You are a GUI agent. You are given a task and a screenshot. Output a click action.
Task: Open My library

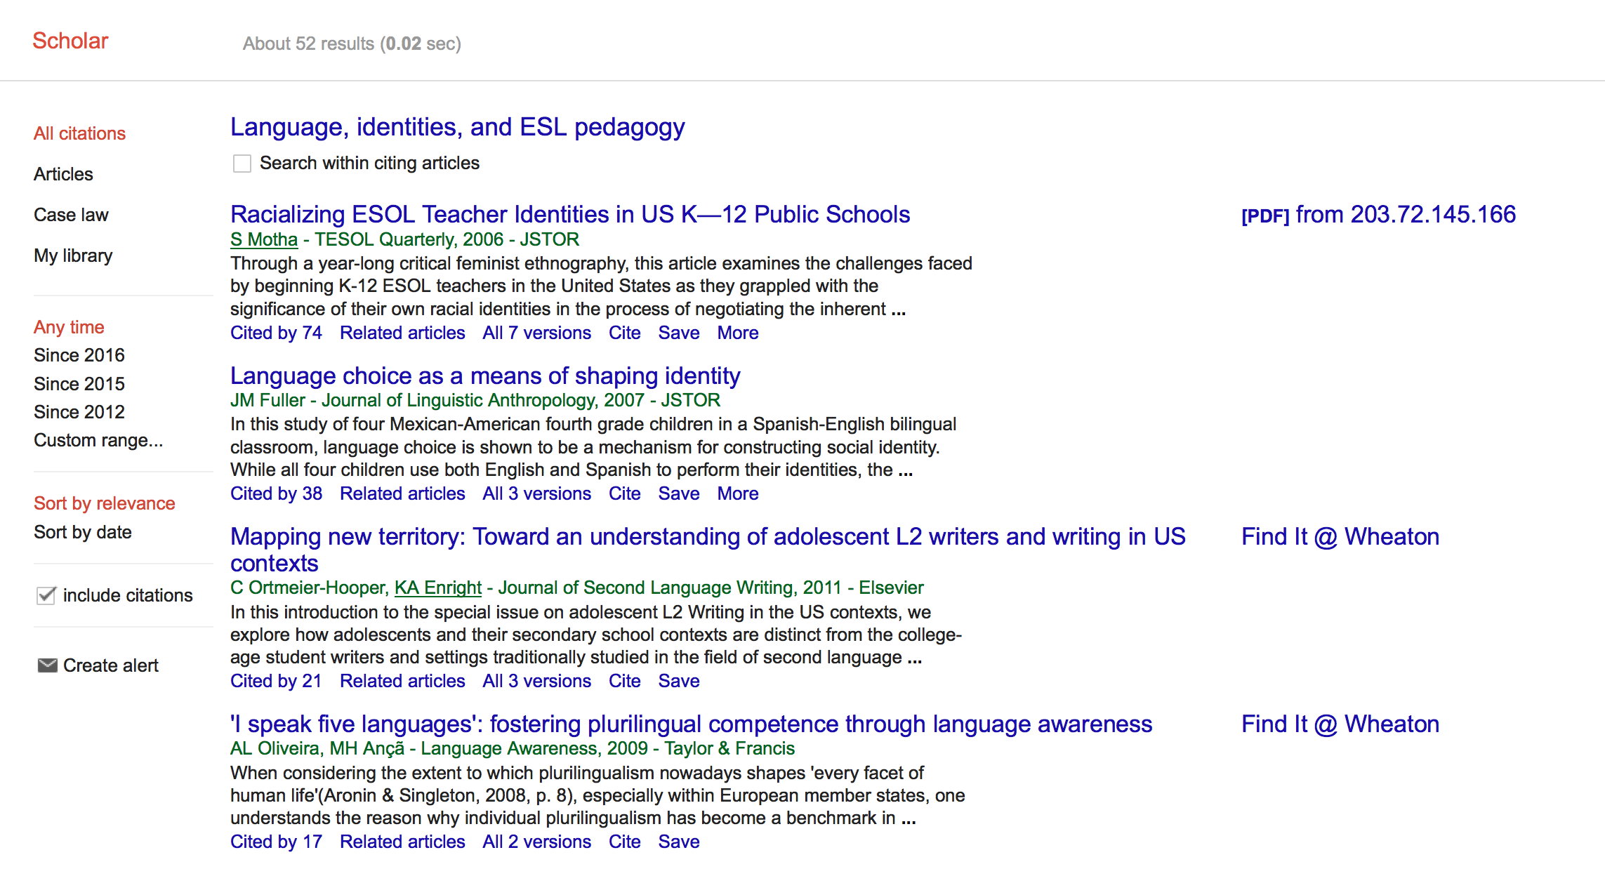click(73, 256)
